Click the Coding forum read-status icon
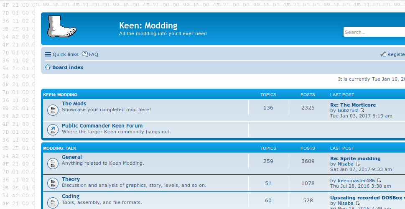The image size is (405, 209). [x=53, y=203]
